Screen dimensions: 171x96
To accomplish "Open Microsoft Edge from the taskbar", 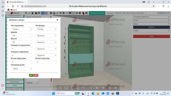I will click(x=93, y=93).
